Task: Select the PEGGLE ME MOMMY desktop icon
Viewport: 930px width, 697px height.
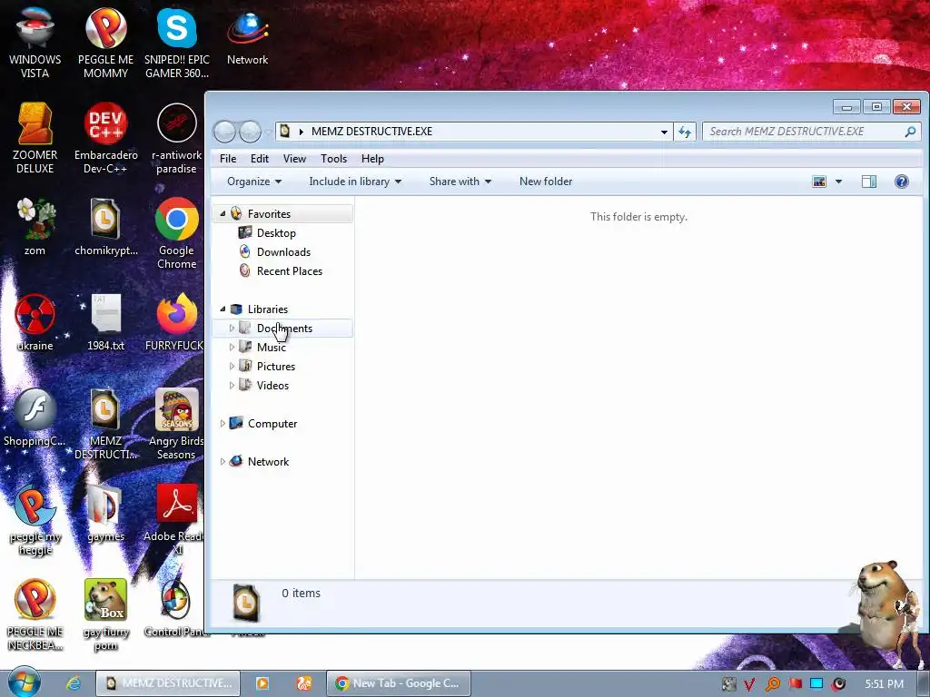Action: [x=105, y=43]
